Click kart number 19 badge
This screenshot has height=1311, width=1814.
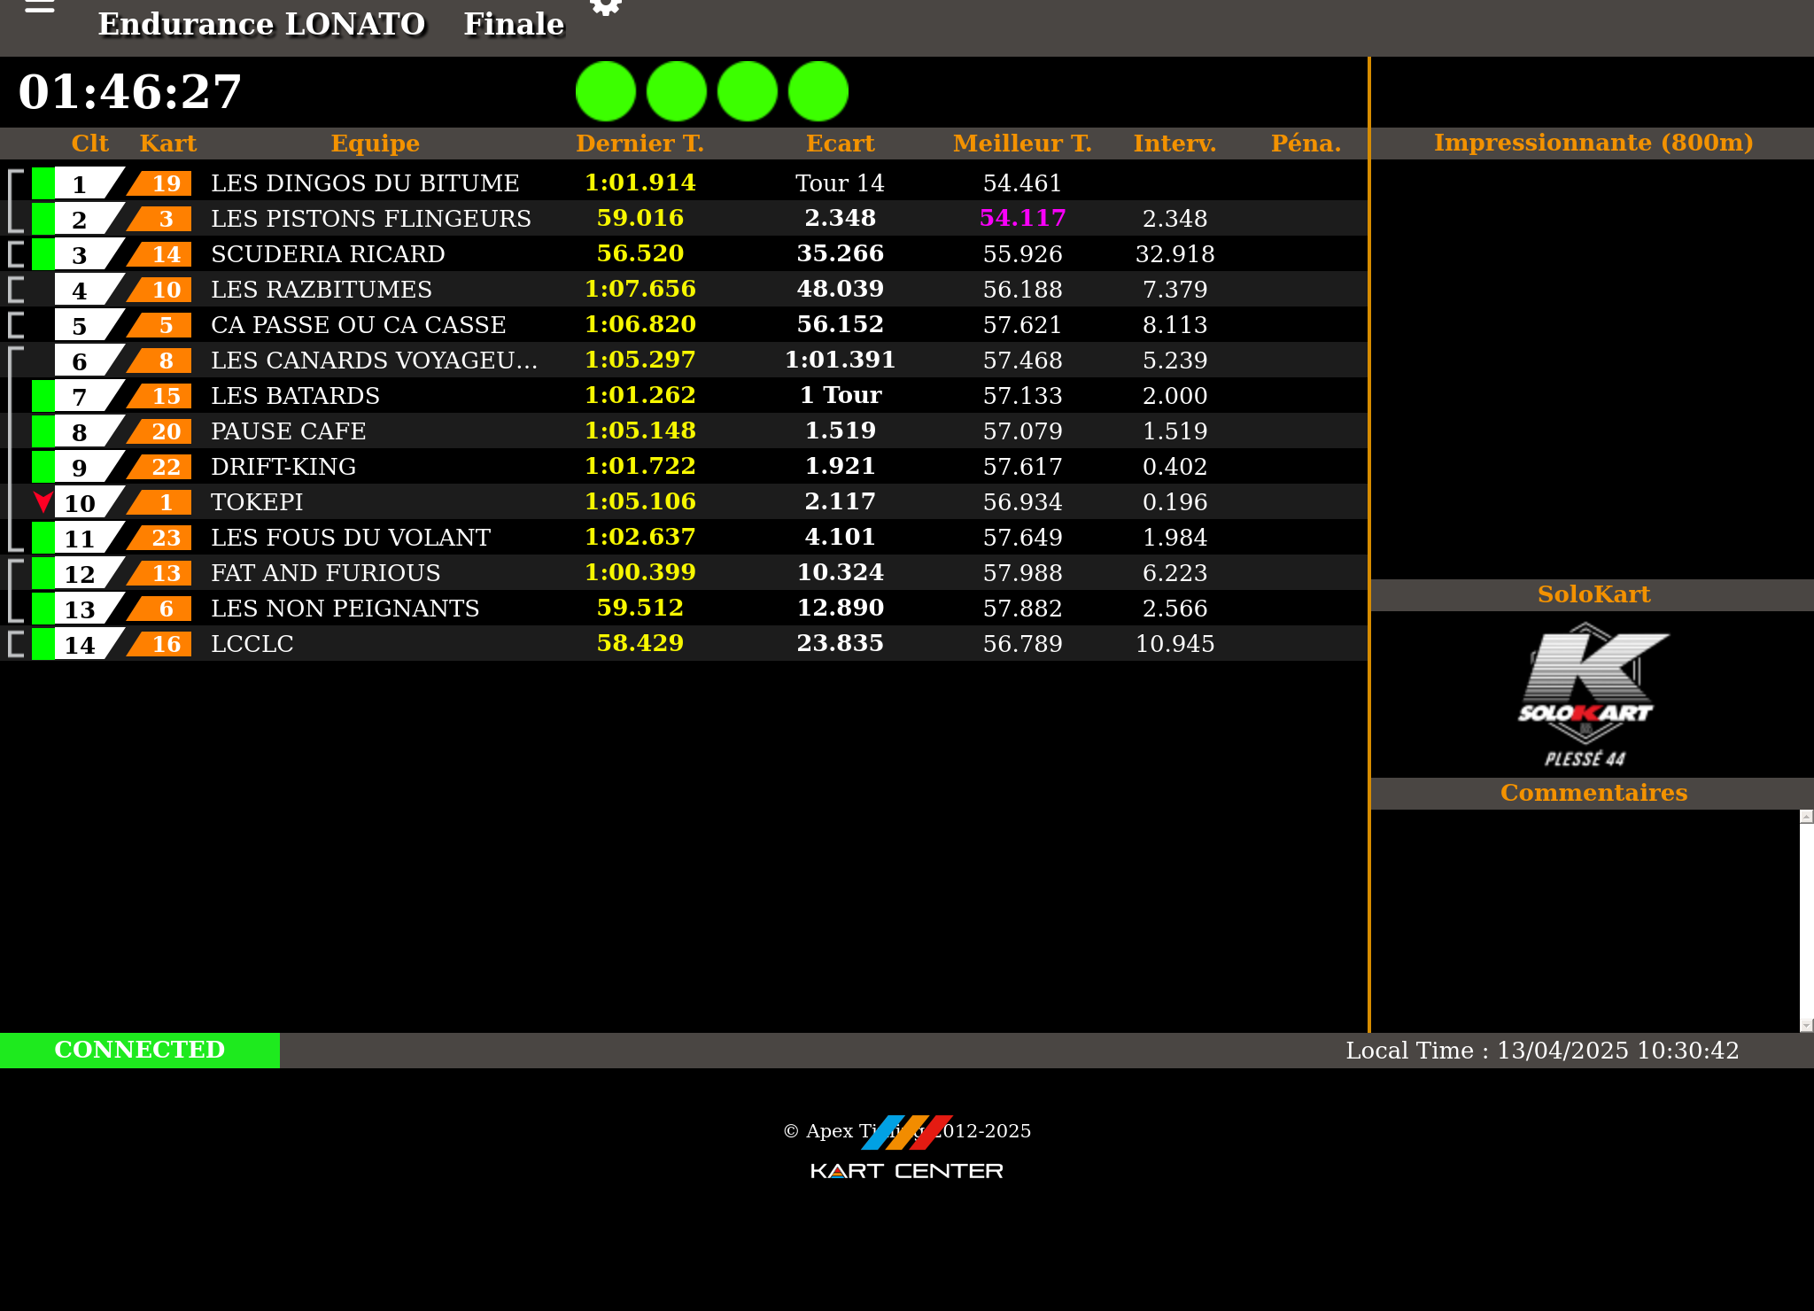click(159, 183)
